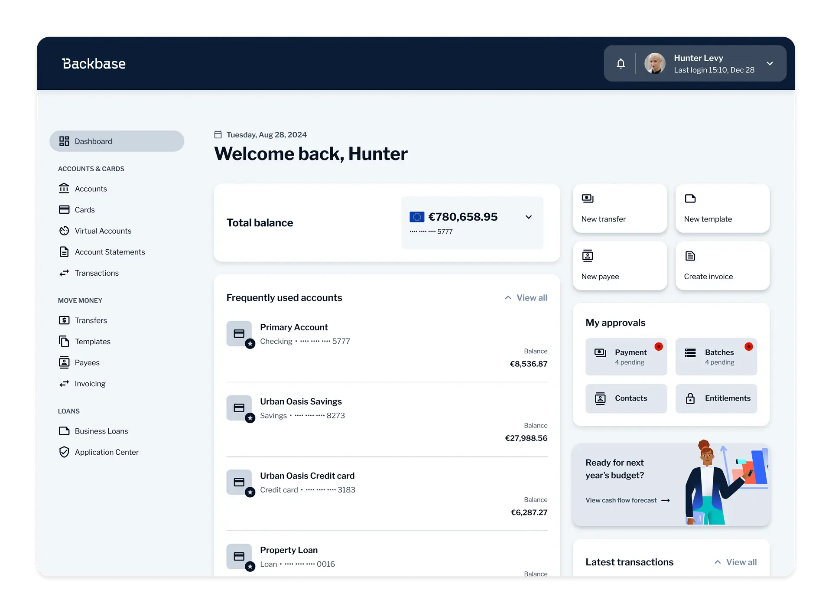Click the New template tile icon

pyautogui.click(x=690, y=199)
